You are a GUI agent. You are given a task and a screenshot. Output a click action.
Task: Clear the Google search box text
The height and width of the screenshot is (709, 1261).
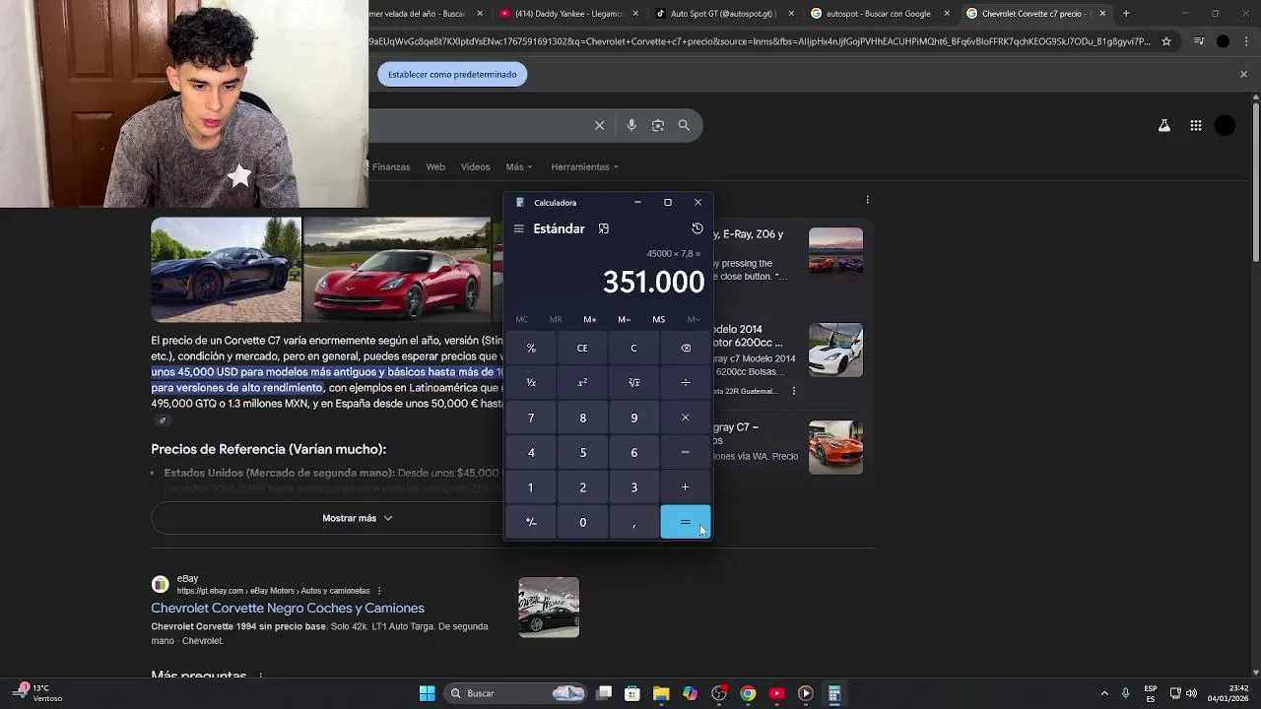coord(599,125)
